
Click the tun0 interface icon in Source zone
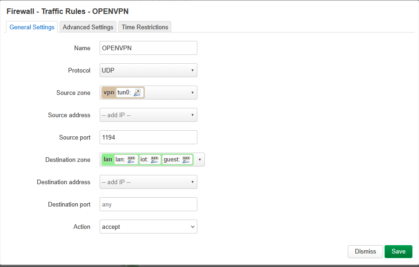click(x=137, y=93)
